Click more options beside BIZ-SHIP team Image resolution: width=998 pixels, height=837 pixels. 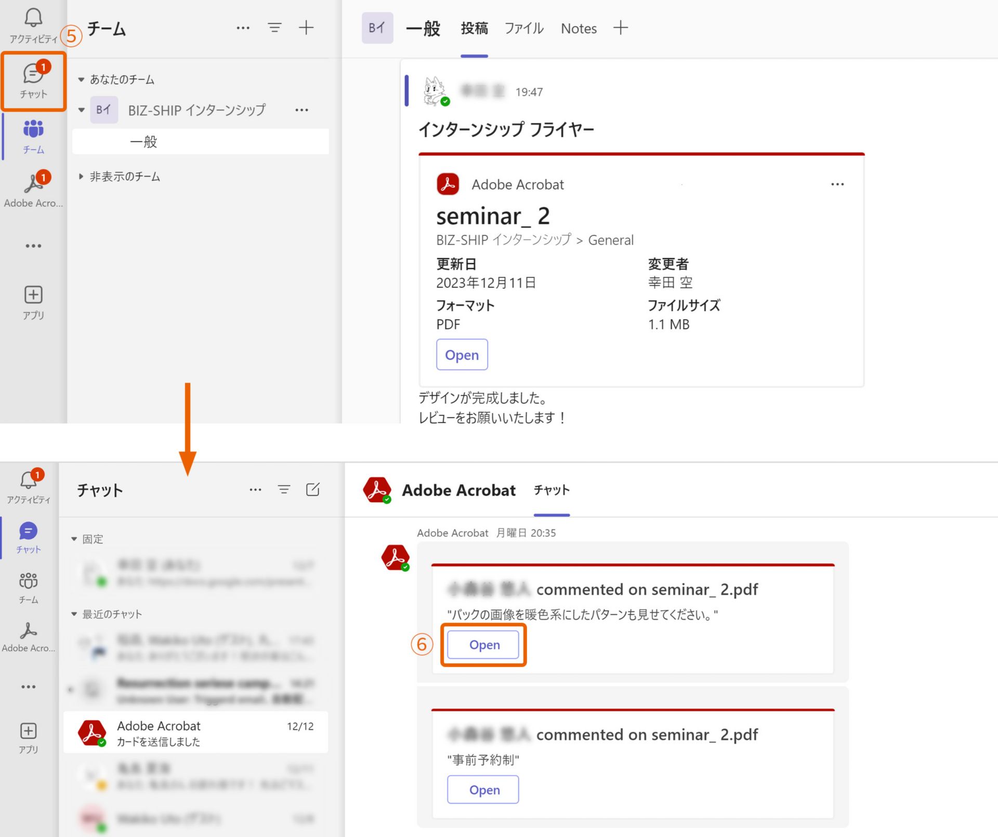(301, 110)
